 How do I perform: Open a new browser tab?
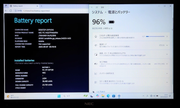tap(41, 6)
